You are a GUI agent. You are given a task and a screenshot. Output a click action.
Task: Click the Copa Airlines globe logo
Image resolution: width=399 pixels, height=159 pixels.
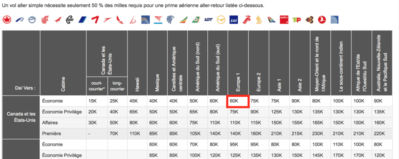[x=146, y=19]
